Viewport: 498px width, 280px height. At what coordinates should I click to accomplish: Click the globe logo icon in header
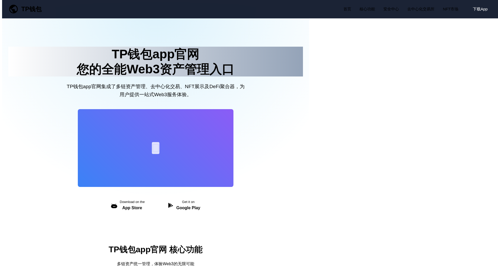(13, 9)
